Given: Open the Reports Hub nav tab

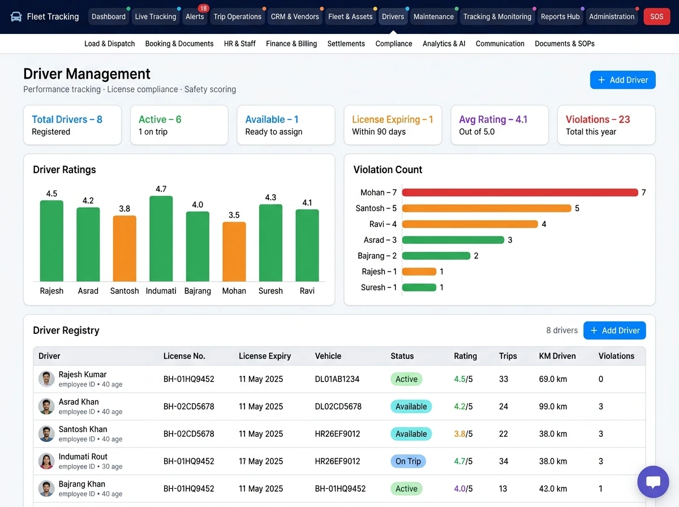Looking at the screenshot, I should coord(560,16).
